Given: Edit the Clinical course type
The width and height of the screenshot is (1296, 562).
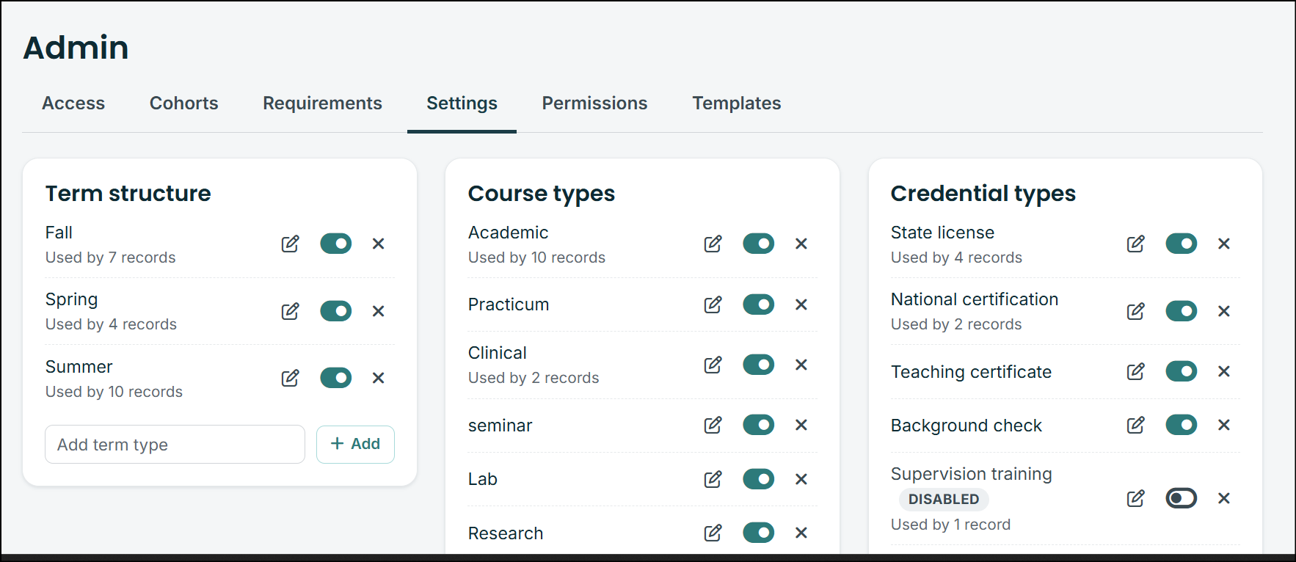Looking at the screenshot, I should coord(713,365).
